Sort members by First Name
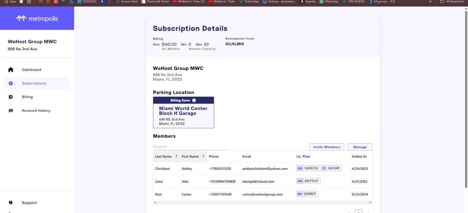 (193, 156)
